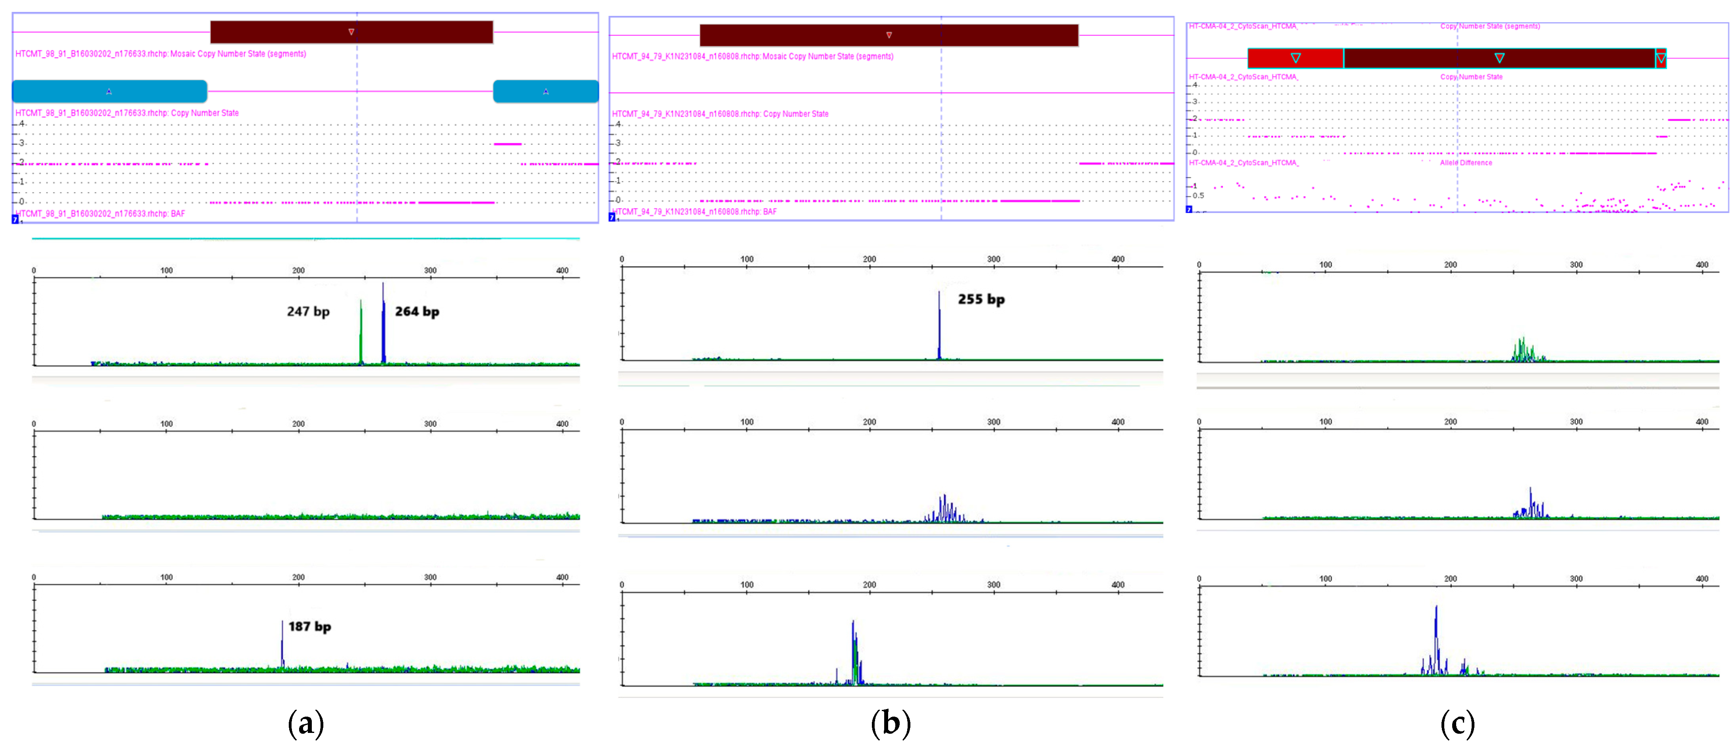Click the HTCMT_94_79 Copy Number State label
This screenshot has height=750, width=1735.
(x=720, y=114)
